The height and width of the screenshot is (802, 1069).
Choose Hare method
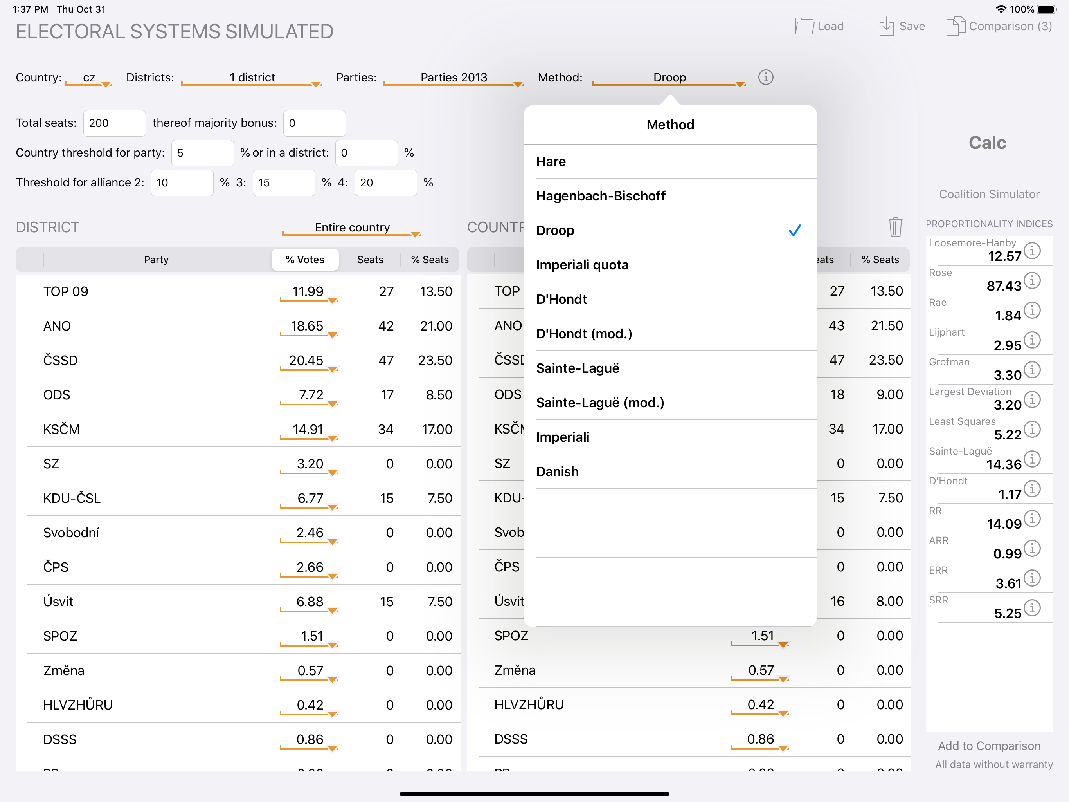pyautogui.click(x=670, y=162)
